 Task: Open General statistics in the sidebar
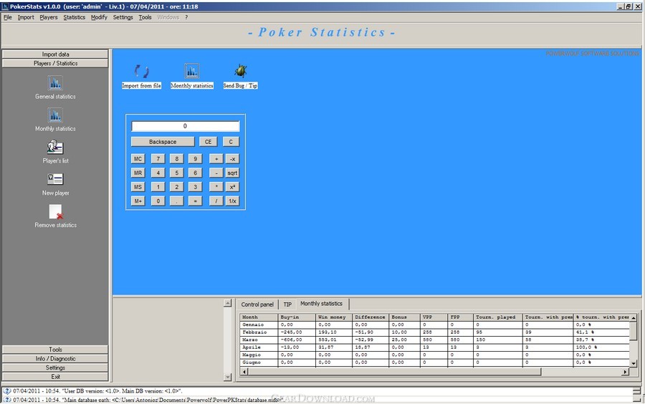tap(55, 83)
